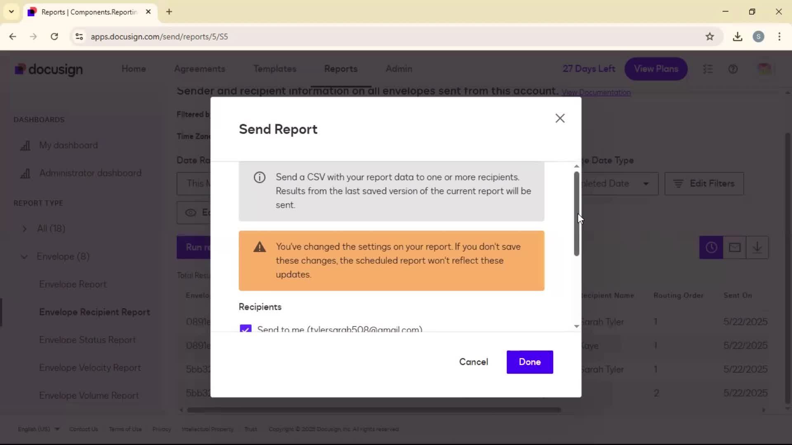This screenshot has height=445, width=792.
Task: Open the Home tab
Action: pos(134,69)
